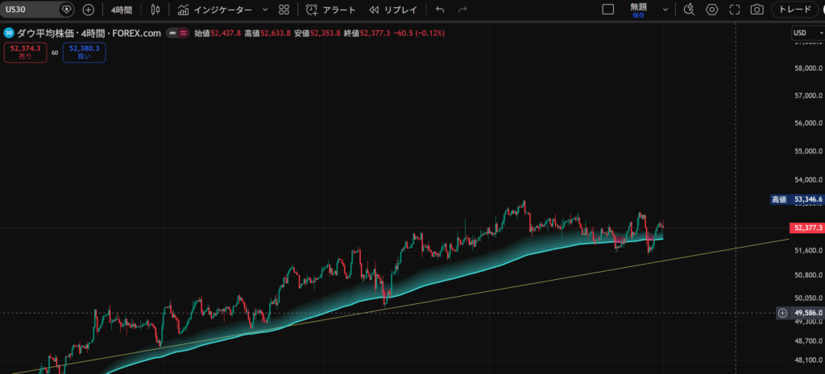
Task: Click the spread value 60
Action: point(55,53)
